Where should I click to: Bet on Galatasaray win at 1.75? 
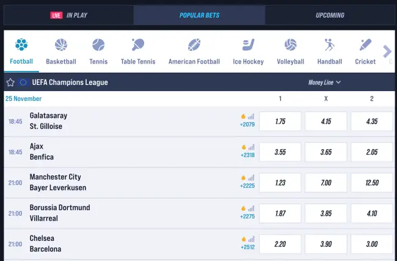coord(280,122)
